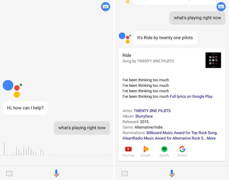Expand nominations with More link

(211, 138)
